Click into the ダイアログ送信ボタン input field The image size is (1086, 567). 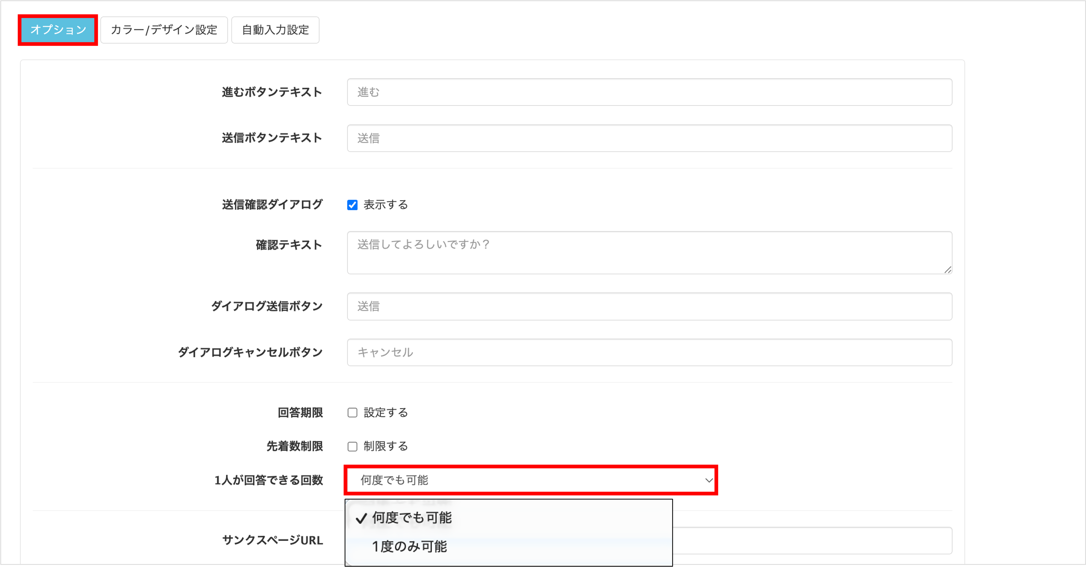(649, 306)
